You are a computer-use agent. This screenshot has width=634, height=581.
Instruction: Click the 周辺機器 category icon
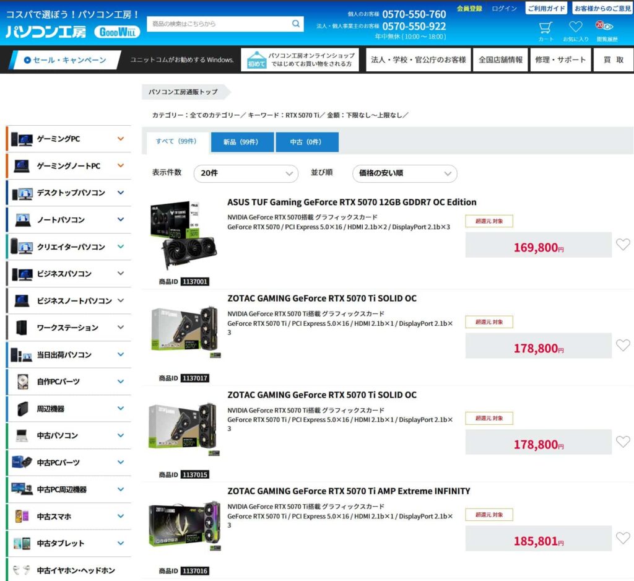pyautogui.click(x=23, y=409)
